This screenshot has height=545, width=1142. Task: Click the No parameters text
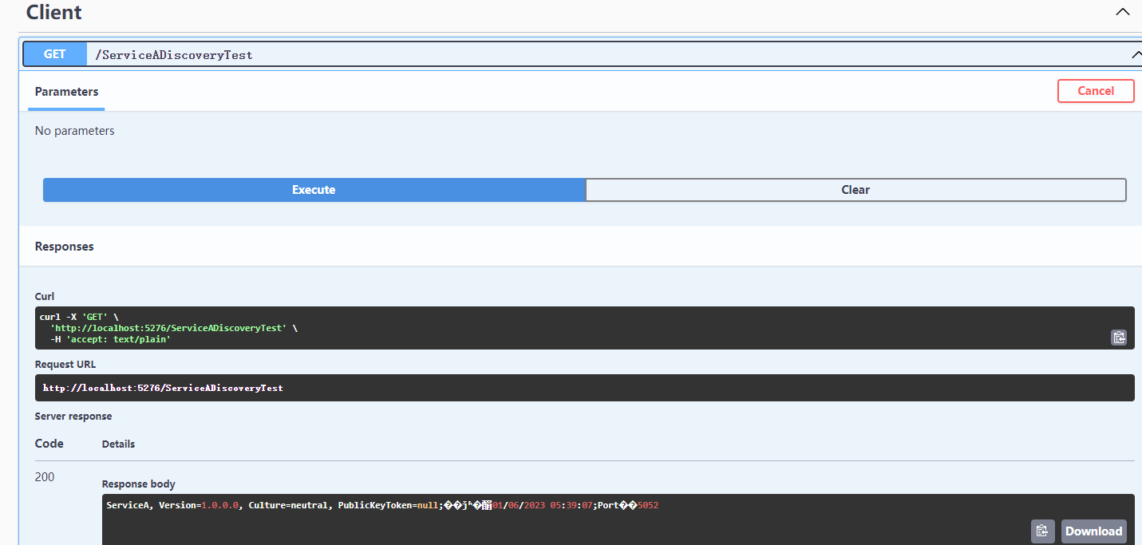(75, 131)
